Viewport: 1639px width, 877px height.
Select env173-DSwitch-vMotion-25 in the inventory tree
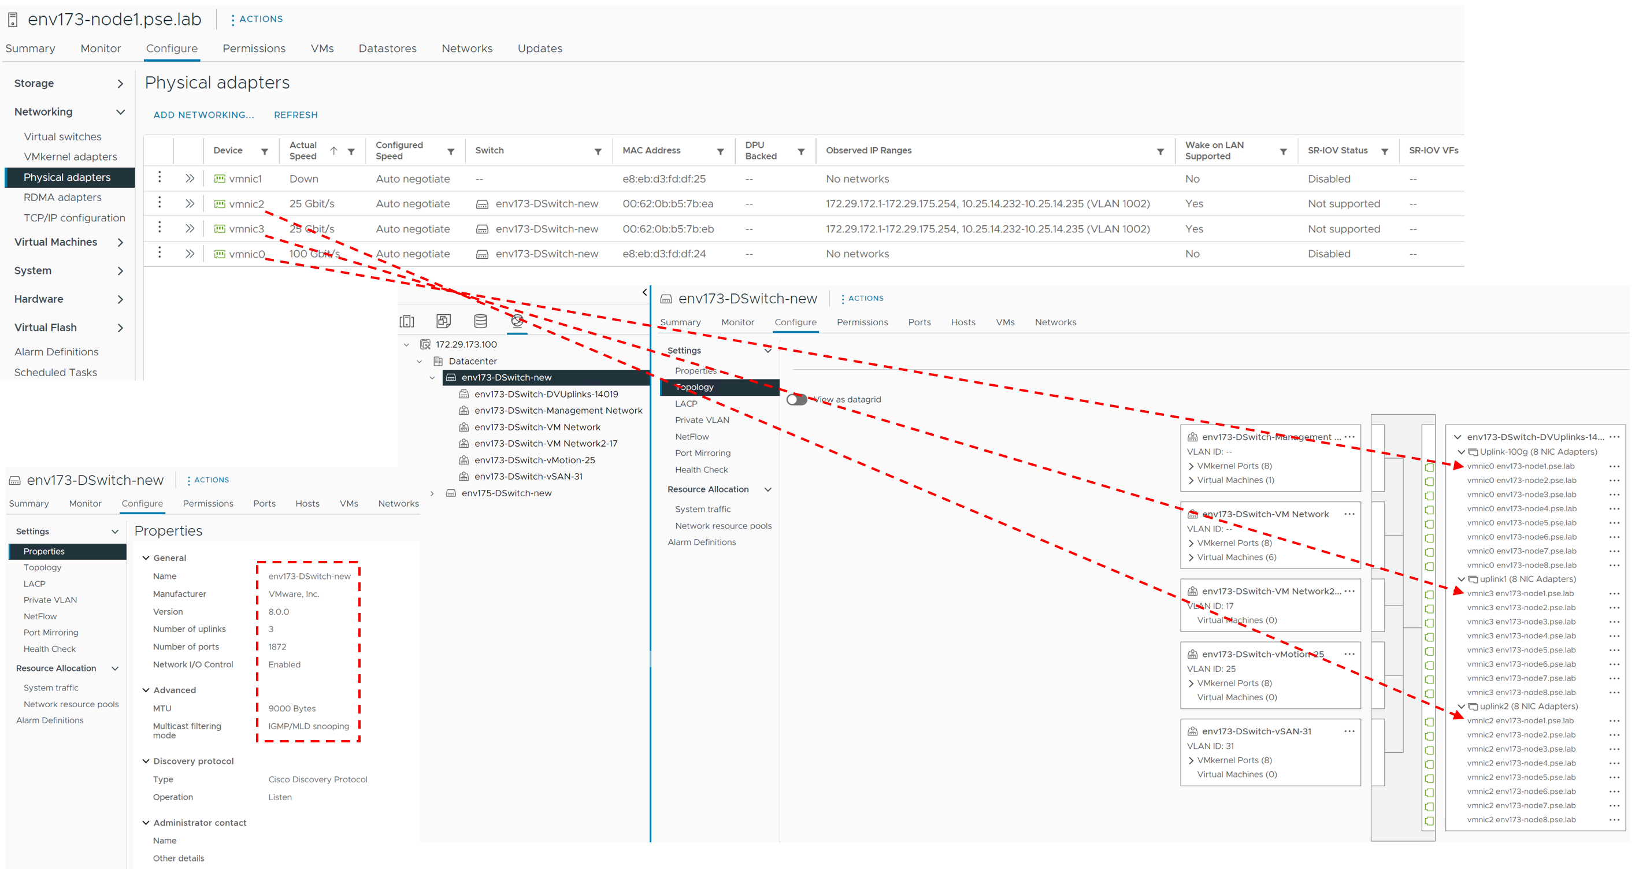[x=534, y=460]
